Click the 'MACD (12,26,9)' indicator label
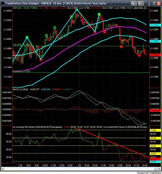Screen dimensions: 162x174 [x=20, y=89]
